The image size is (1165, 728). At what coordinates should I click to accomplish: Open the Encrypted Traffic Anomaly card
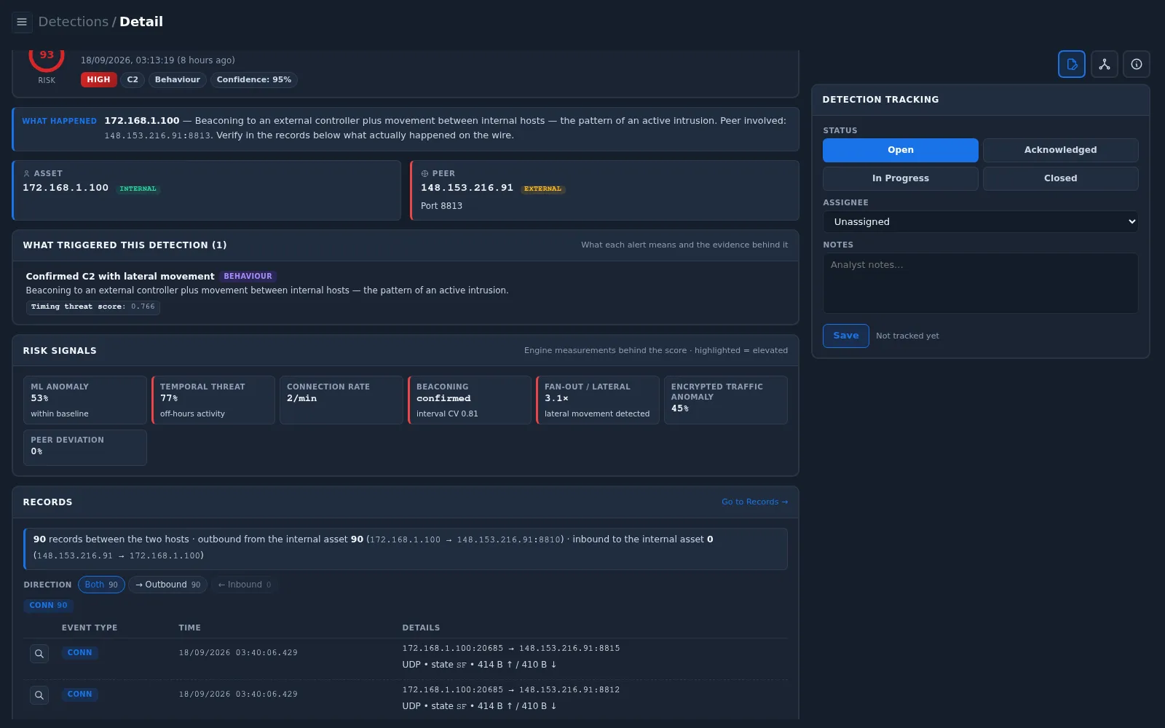pyautogui.click(x=726, y=400)
